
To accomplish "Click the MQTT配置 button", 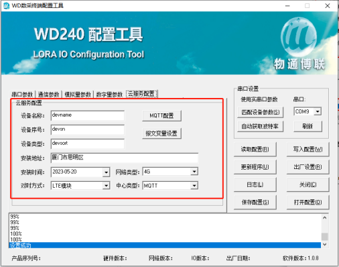I will tap(161, 115).
